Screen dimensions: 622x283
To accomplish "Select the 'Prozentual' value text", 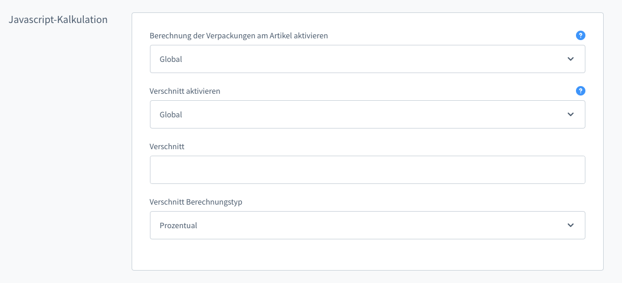I will tap(178, 225).
